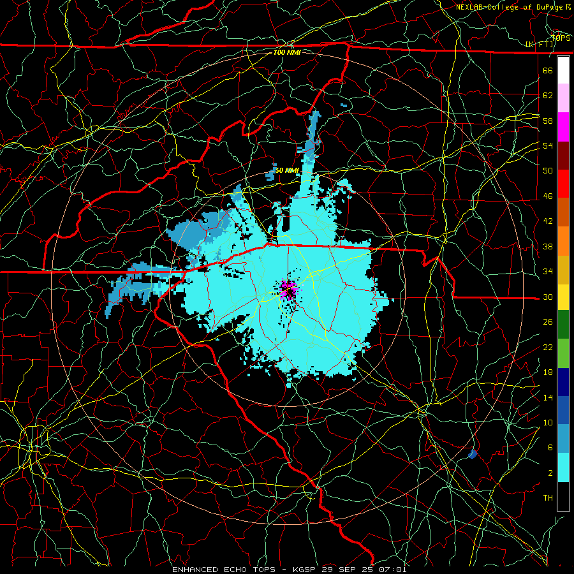Click the bright red legend swatch
Screen dimensions: 574x574
tap(563, 184)
